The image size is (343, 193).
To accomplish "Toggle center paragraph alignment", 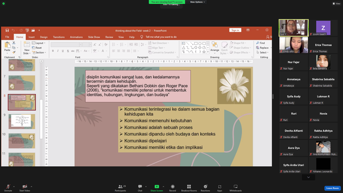I will [118, 51].
